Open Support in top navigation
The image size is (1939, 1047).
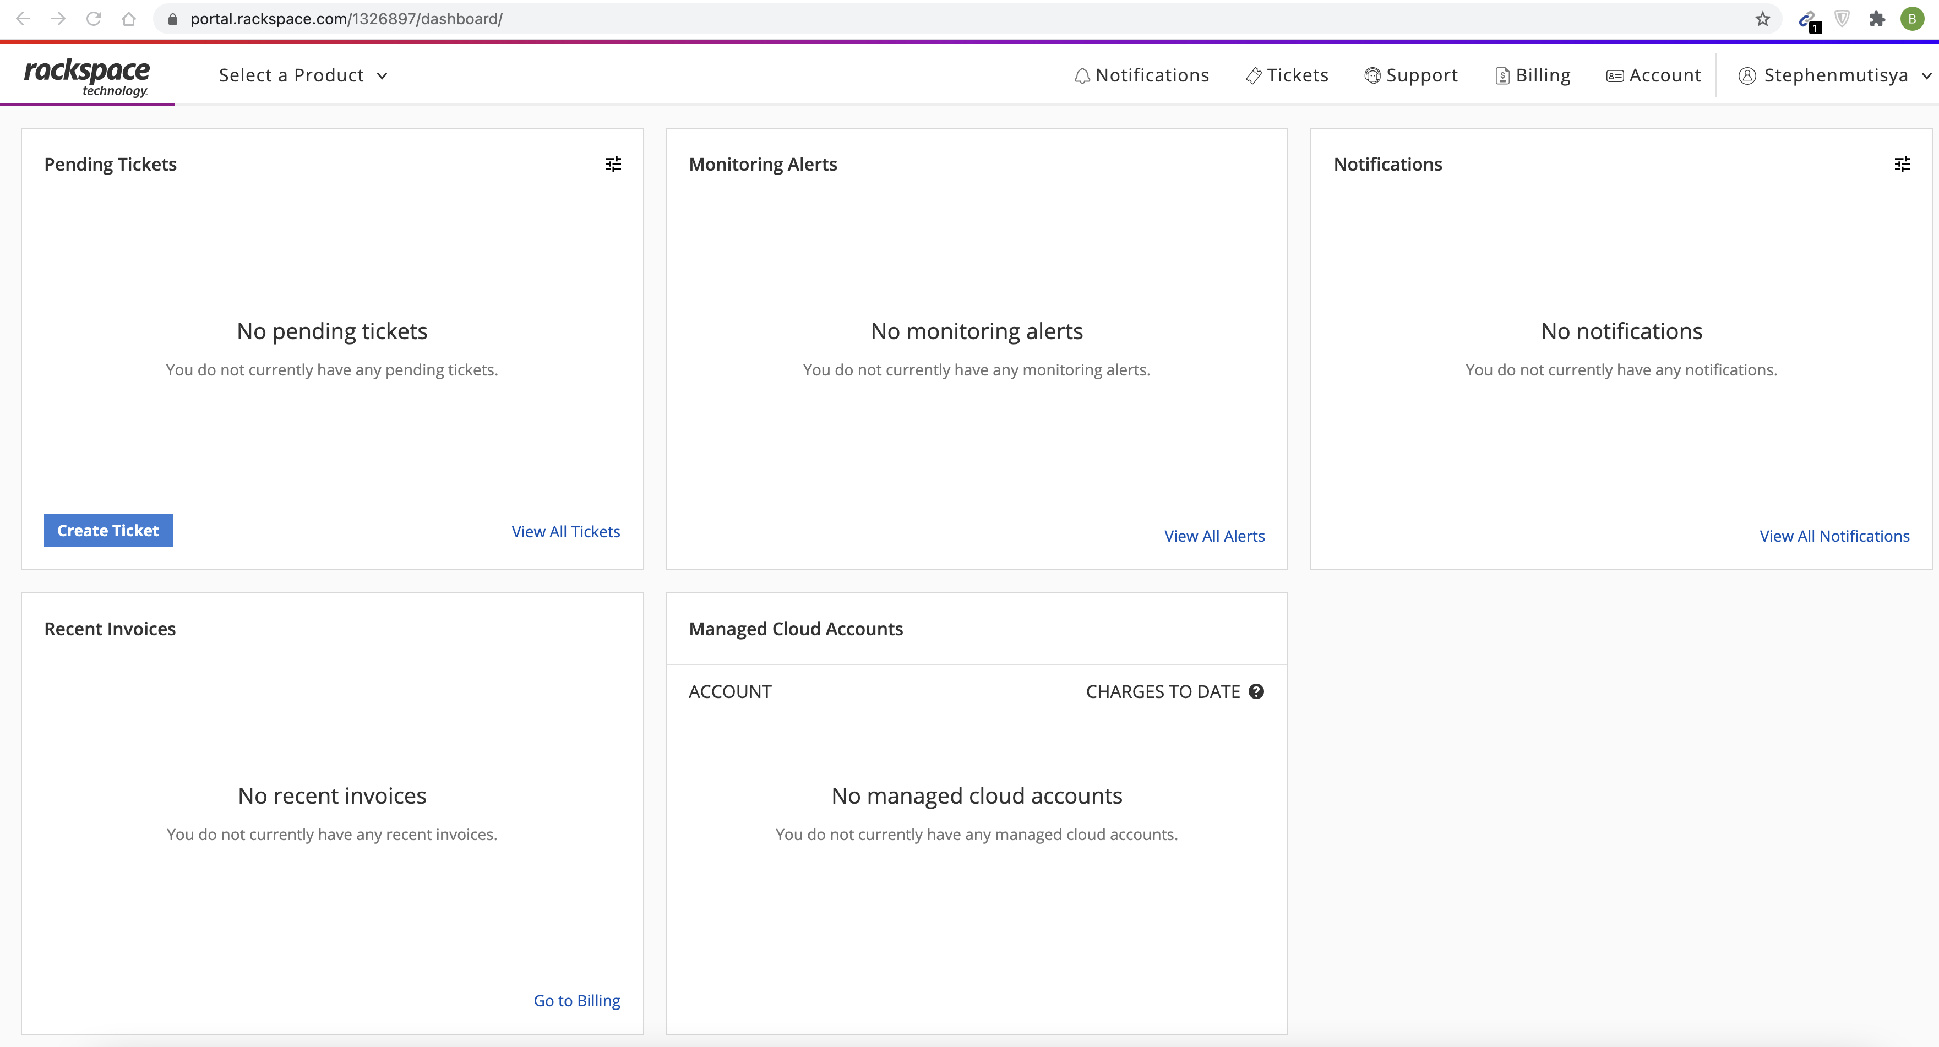coord(1410,75)
